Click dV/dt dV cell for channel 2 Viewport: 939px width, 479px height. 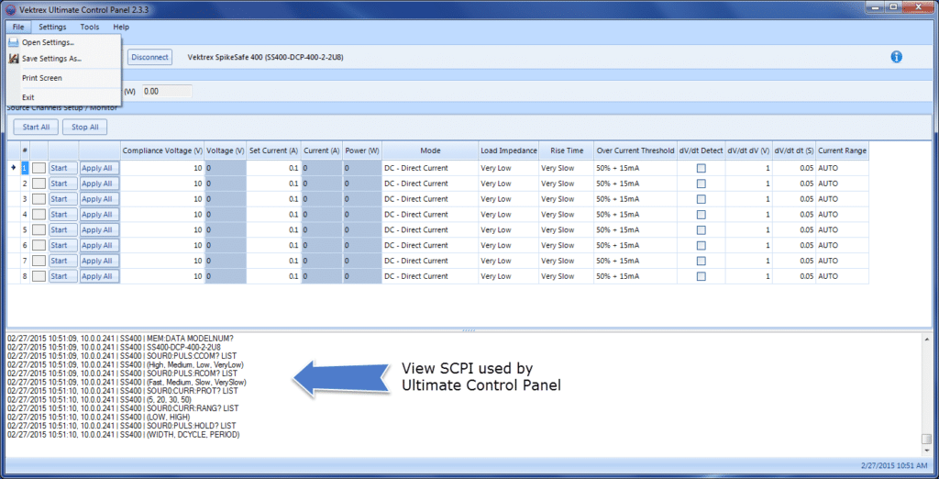pos(748,184)
